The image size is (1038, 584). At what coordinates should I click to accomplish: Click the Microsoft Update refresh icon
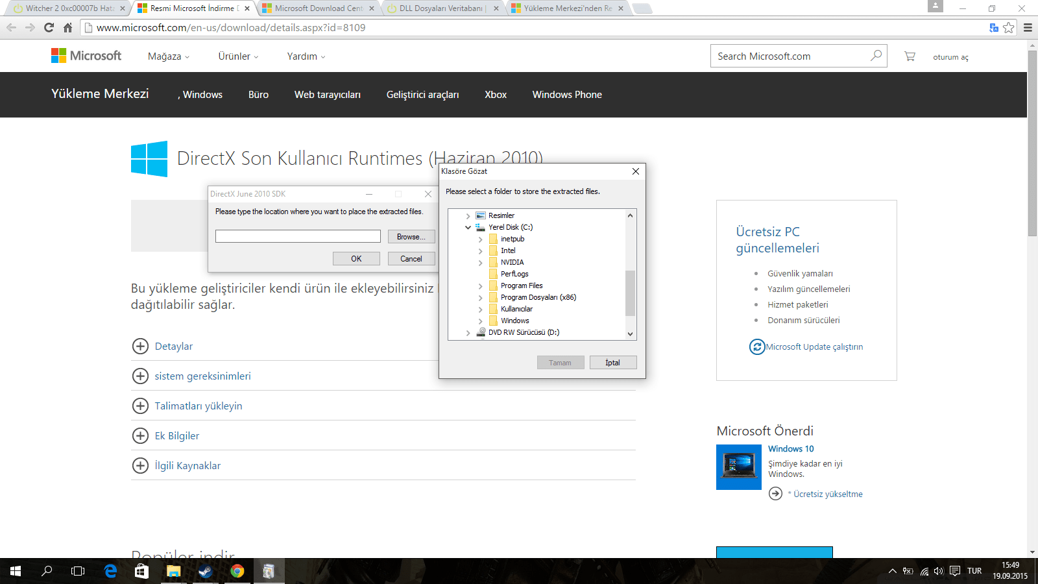[x=756, y=347]
